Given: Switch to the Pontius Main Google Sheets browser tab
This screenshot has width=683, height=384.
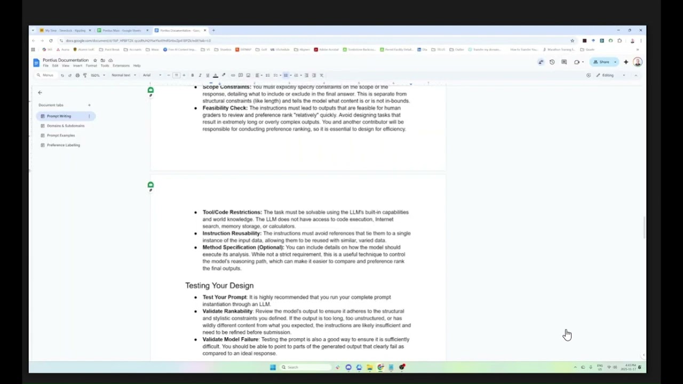Looking at the screenshot, I should pyautogui.click(x=122, y=30).
